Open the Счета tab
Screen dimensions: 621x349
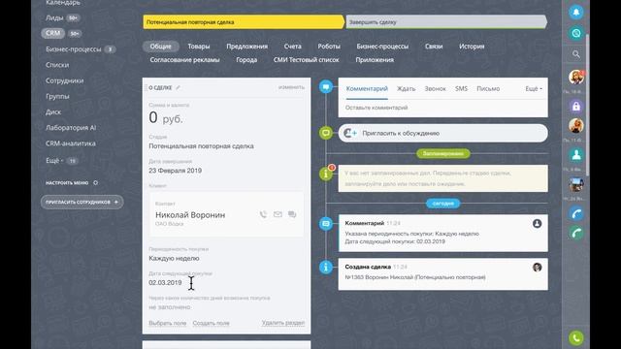(x=292, y=47)
